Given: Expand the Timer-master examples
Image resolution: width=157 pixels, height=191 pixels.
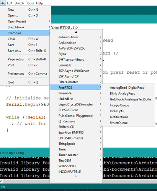Looking at the screenshot, I should pyautogui.click(x=76, y=155).
